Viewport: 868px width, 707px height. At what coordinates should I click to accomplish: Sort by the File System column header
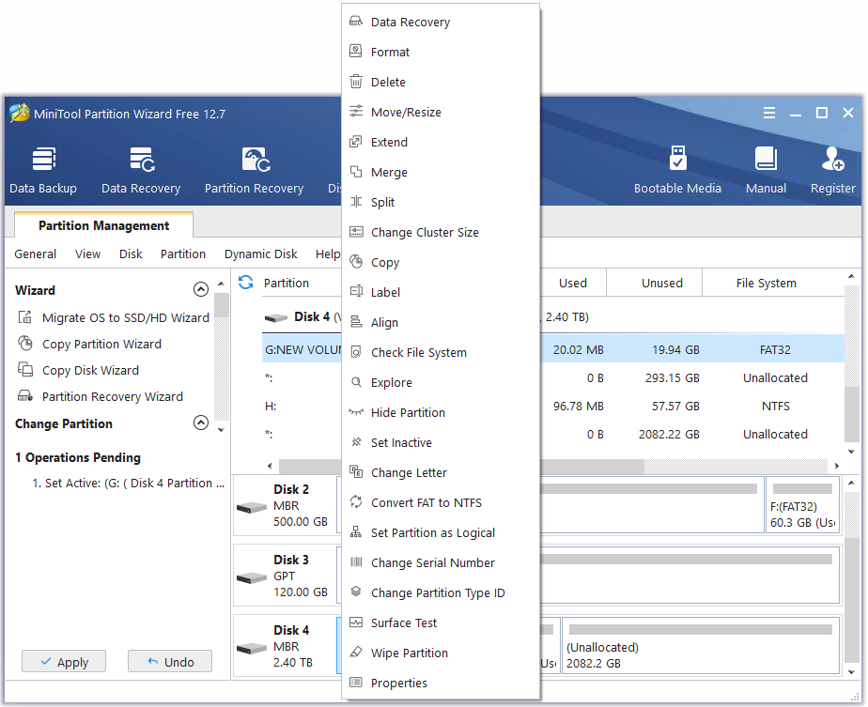[773, 283]
